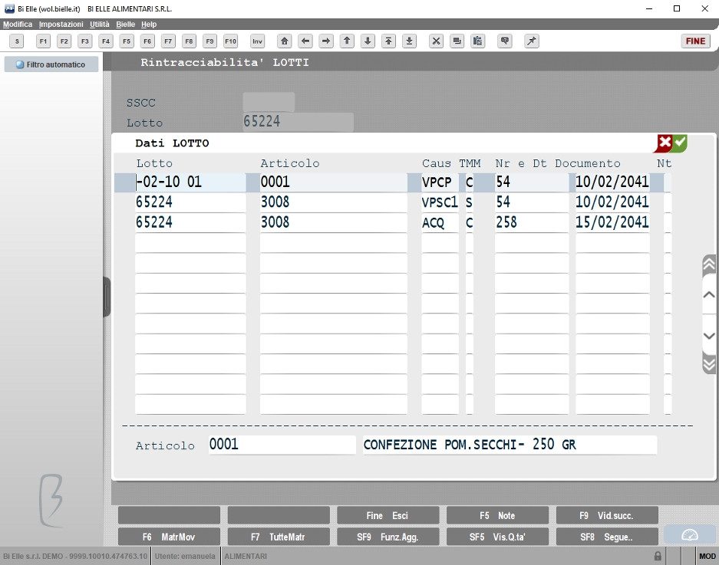Open the Modifica menu

(x=18, y=25)
